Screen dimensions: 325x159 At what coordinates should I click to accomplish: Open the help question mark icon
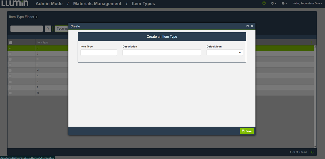point(264,3)
